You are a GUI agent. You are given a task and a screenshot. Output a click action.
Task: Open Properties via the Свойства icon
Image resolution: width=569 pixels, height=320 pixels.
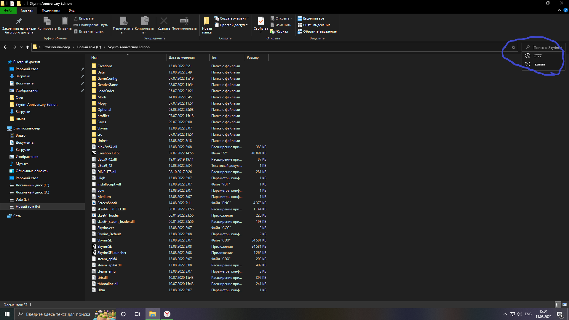(x=261, y=21)
